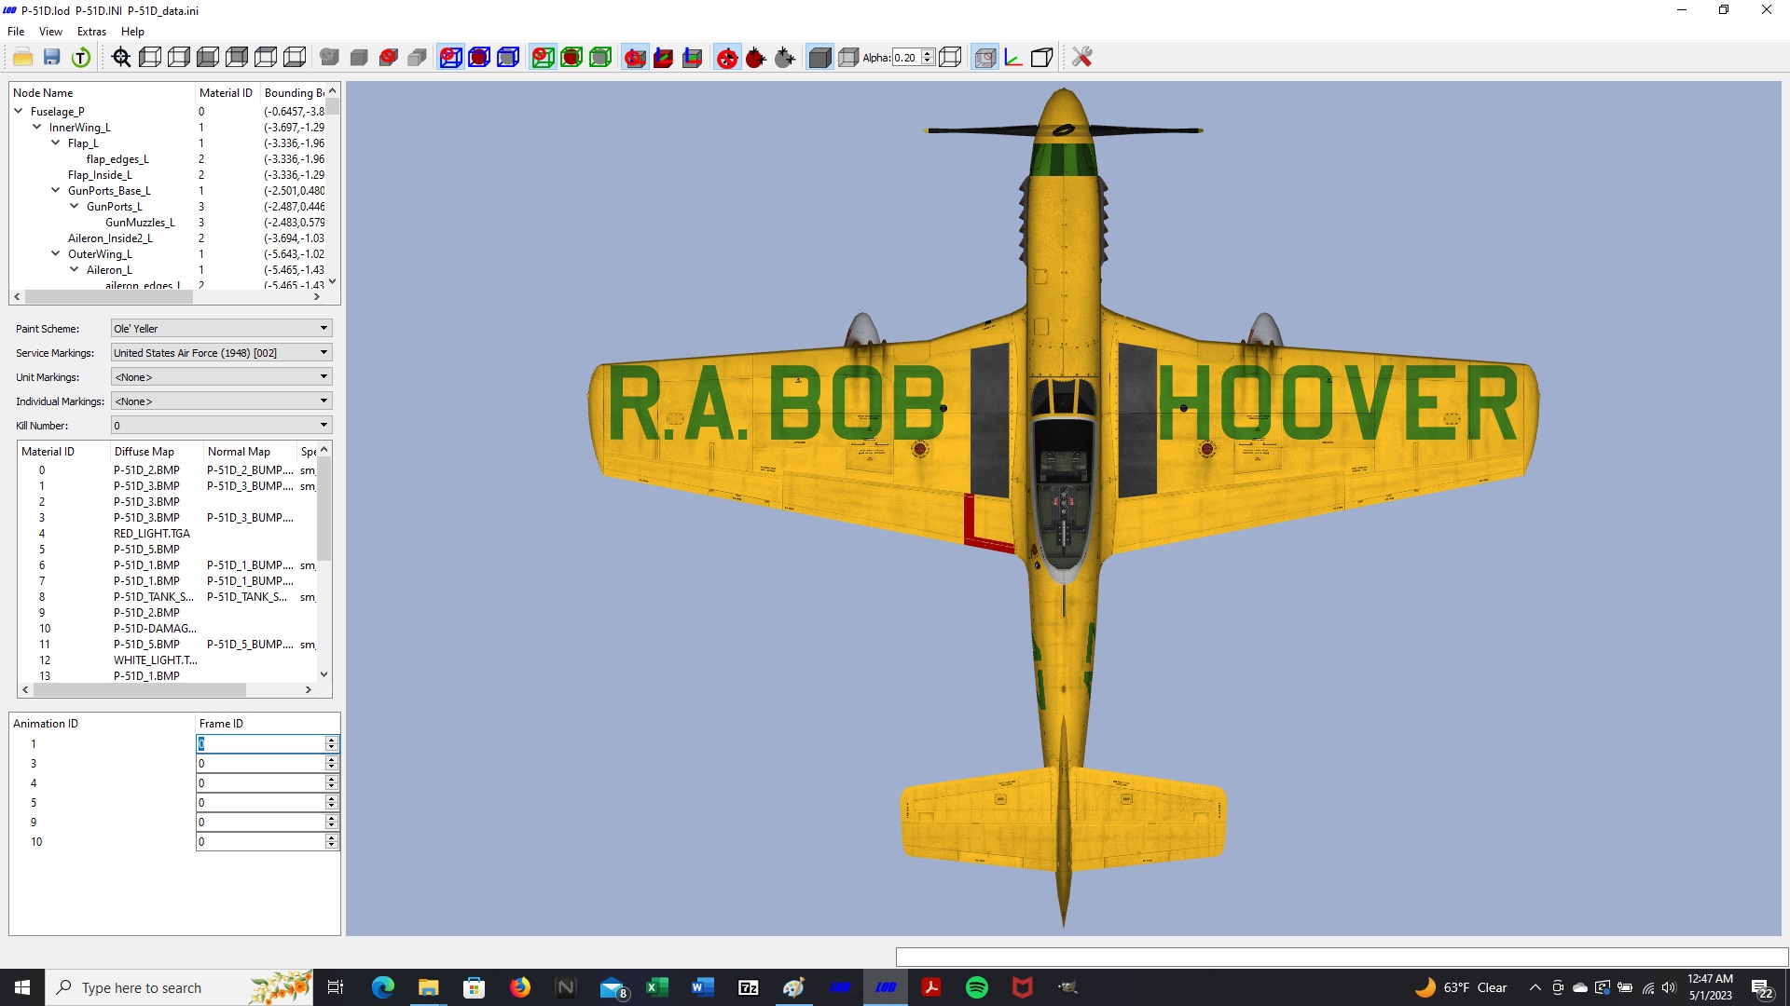The image size is (1790, 1006).
Task: Open the Extras menu
Action: pos(91,32)
